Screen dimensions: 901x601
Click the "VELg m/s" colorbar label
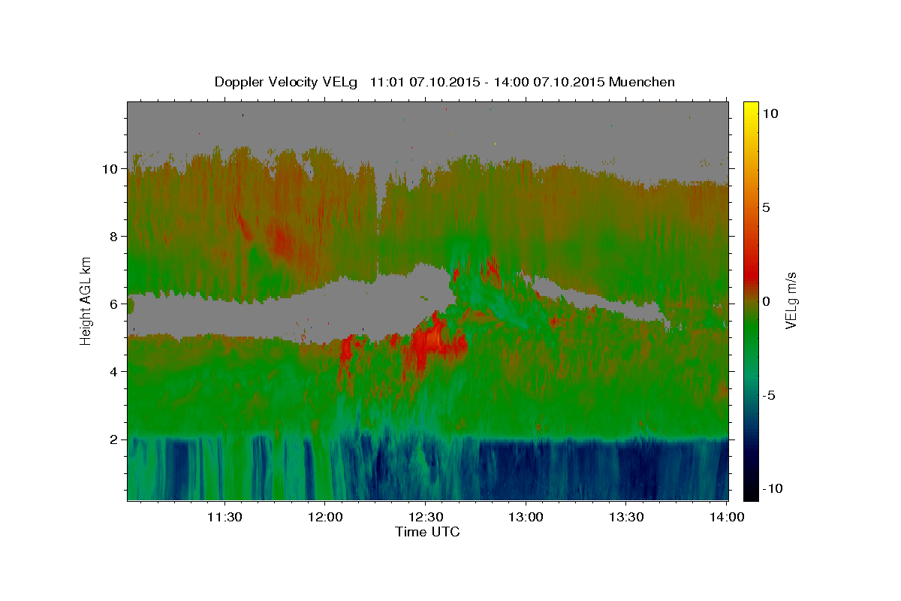(791, 300)
